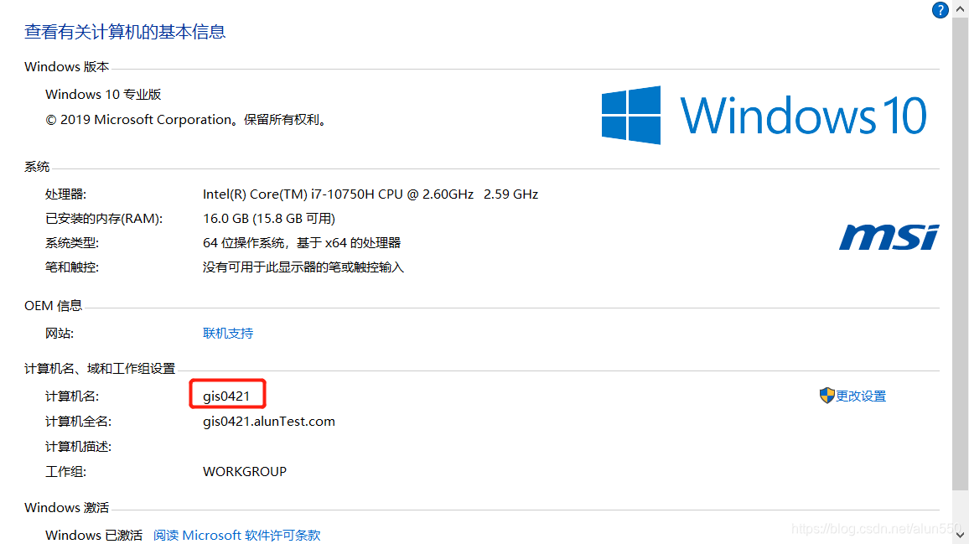This screenshot has width=969, height=544.
Task: Click the Windows 已激活 status text
Action: point(94,535)
